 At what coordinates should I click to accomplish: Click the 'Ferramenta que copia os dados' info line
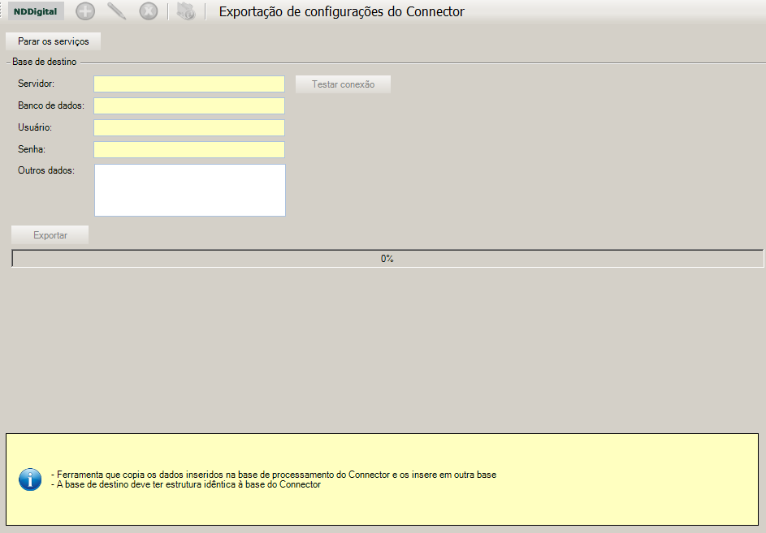click(274, 475)
